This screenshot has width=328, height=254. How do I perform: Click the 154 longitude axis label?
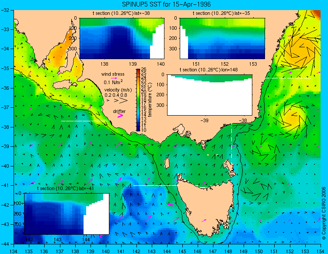(320, 251)
